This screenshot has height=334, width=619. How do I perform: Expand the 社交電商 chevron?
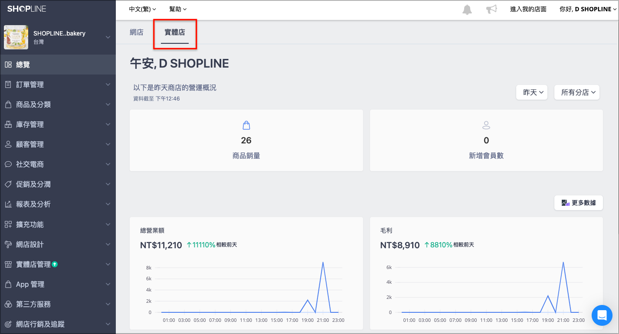[x=108, y=164]
